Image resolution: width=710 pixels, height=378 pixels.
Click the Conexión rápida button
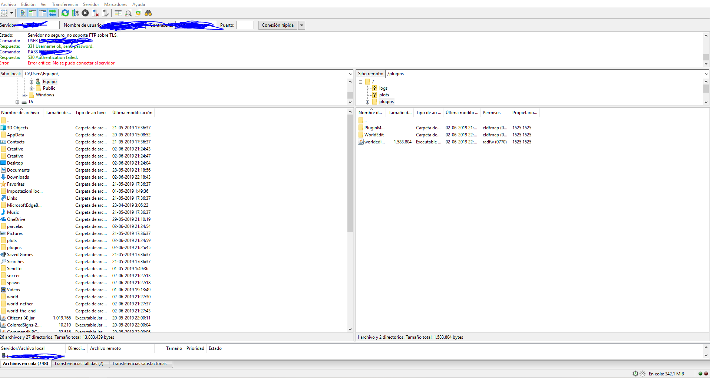pyautogui.click(x=278, y=25)
